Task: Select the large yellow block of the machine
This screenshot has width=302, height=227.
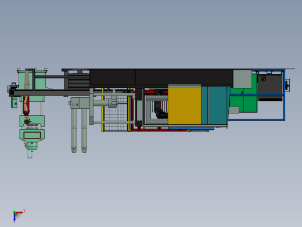Action: point(184,105)
